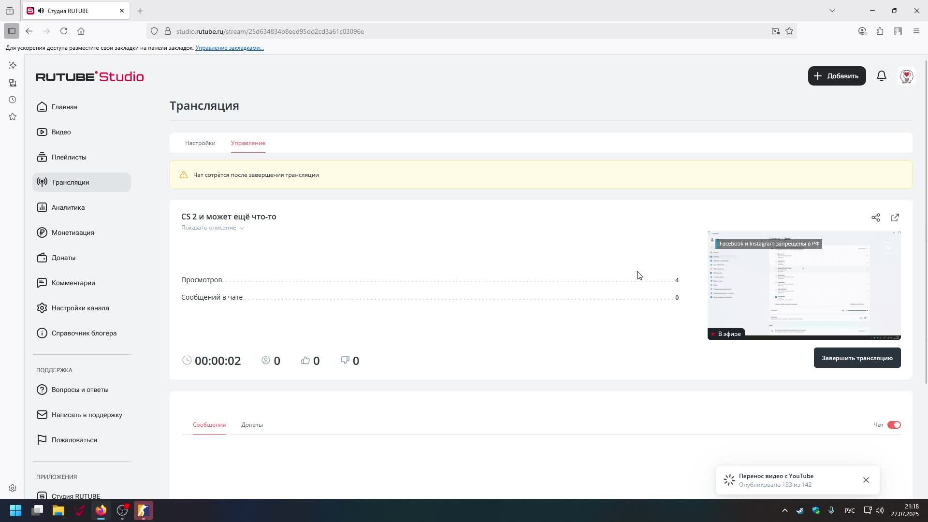The height and width of the screenshot is (522, 928).
Task: Open stream in new window icon
Action: (895, 217)
